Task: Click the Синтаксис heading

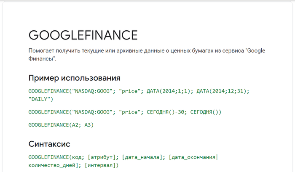Action: (x=49, y=144)
